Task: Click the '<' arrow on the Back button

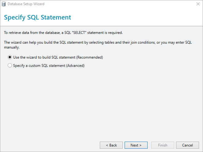Action: (x=107, y=145)
